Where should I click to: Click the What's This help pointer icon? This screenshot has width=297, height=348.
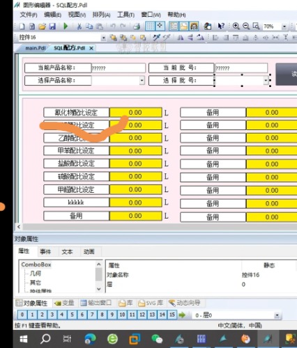(x=221, y=26)
